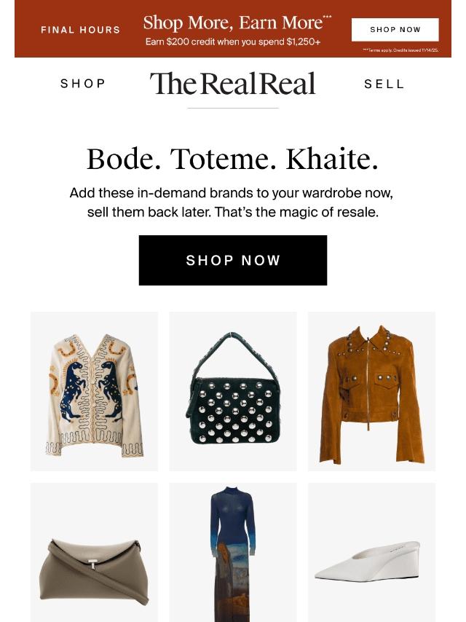Click The RealReal logo

pyautogui.click(x=233, y=84)
